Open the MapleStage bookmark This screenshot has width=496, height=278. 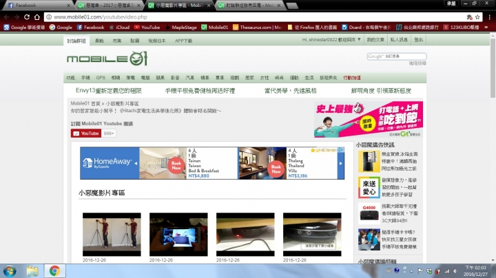point(180,27)
